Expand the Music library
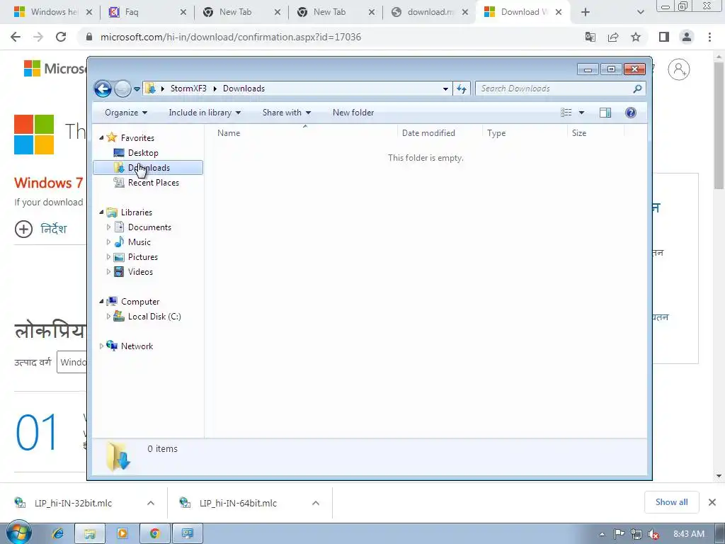Screen dimensions: 725x544 108,242
